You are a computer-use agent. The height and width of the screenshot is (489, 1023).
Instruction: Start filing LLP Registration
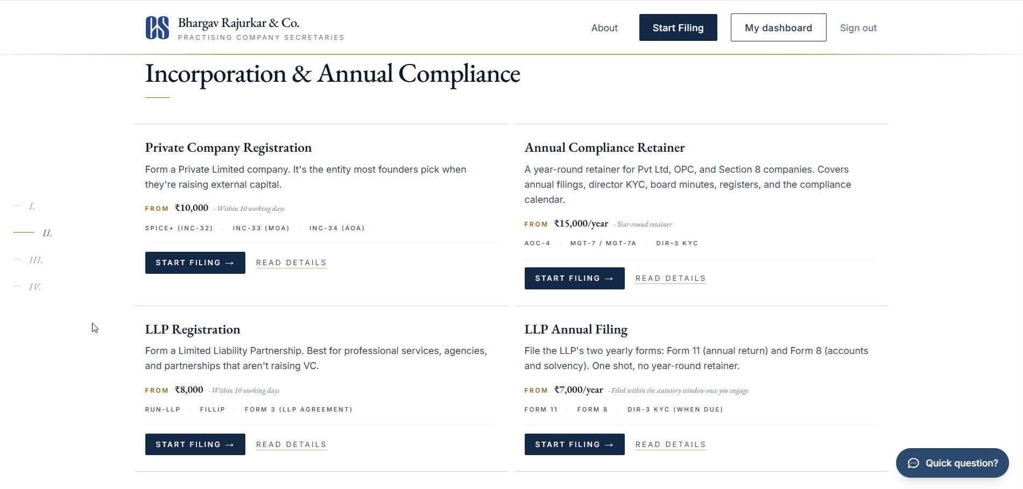pyautogui.click(x=195, y=444)
